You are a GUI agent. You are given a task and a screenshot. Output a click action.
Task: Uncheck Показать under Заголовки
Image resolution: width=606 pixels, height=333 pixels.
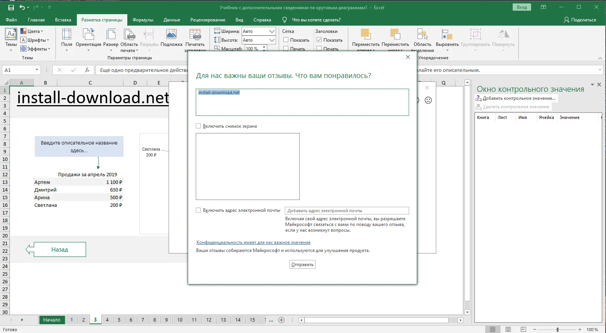[x=319, y=40]
